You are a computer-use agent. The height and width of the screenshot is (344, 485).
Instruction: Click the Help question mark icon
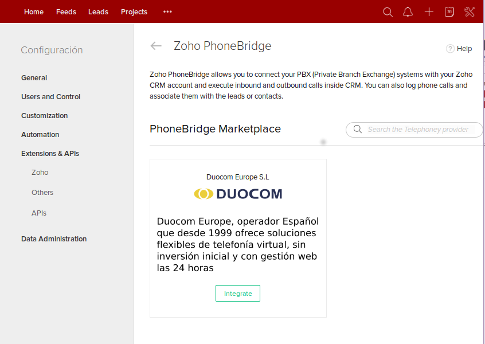(450, 48)
